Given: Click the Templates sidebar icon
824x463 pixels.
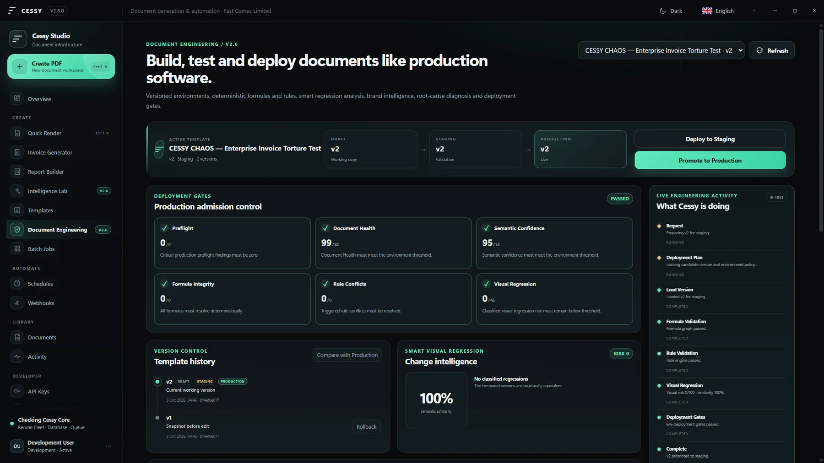Looking at the screenshot, I should coord(17,210).
